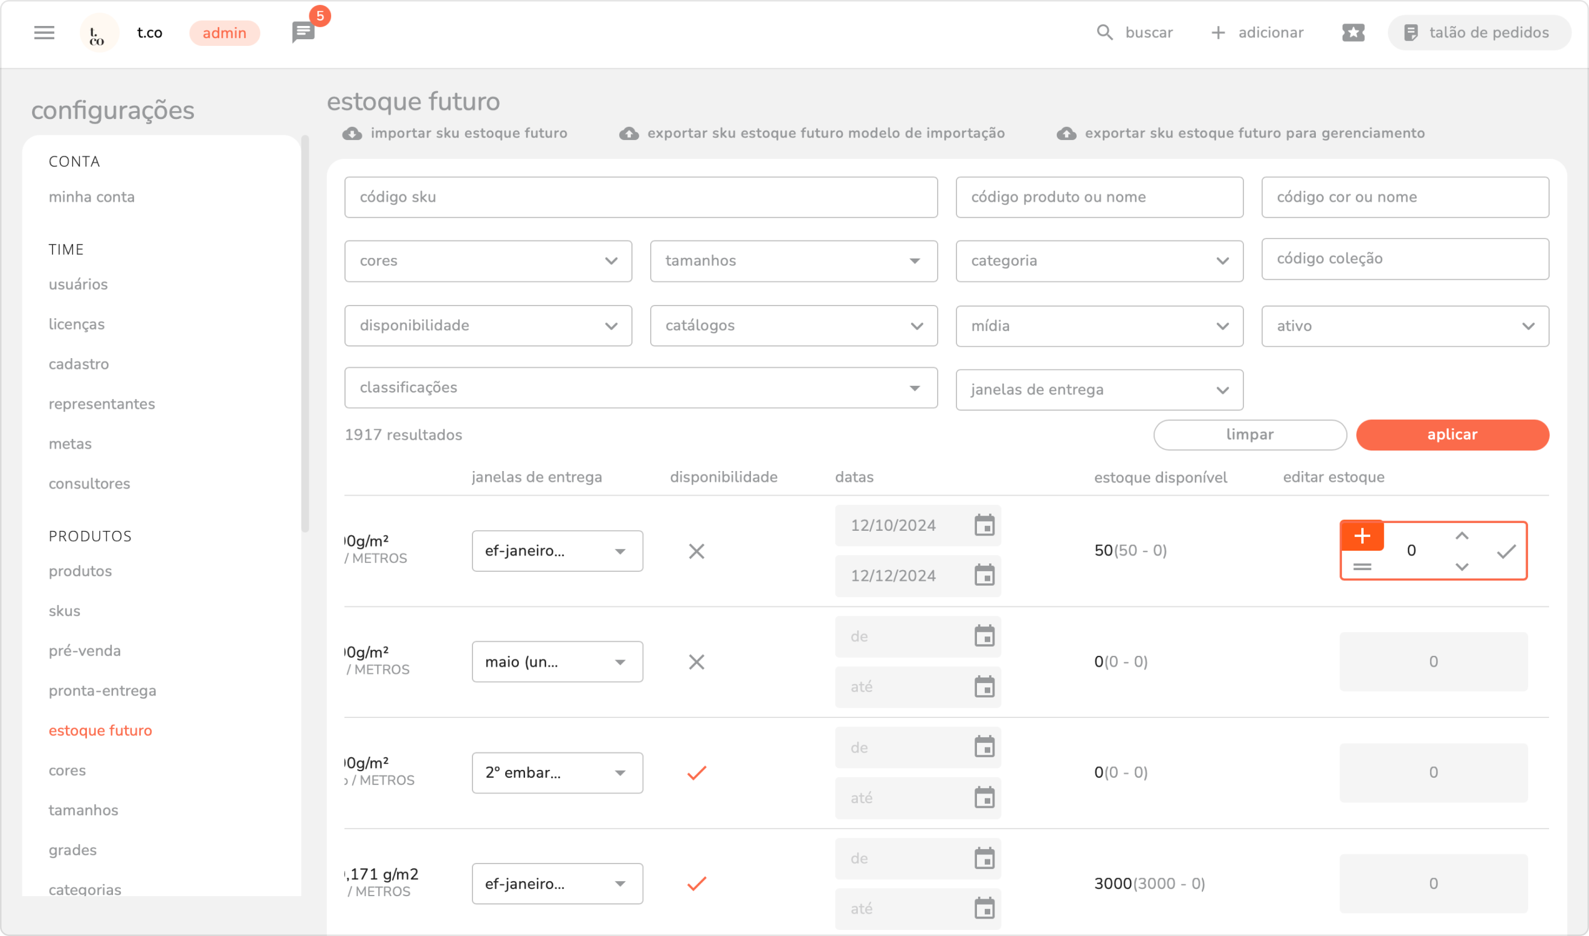The width and height of the screenshot is (1589, 936).
Task: Click the equals set-stock icon
Action: click(x=1362, y=567)
